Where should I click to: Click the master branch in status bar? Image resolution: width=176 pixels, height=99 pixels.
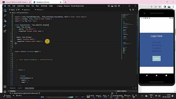click(7, 95)
